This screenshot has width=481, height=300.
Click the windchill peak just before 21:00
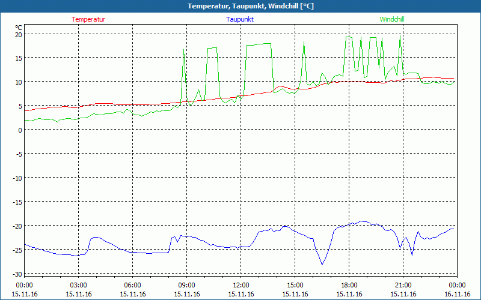[400, 36]
